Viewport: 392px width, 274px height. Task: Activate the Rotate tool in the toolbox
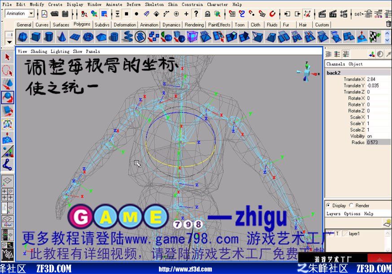click(x=8, y=97)
